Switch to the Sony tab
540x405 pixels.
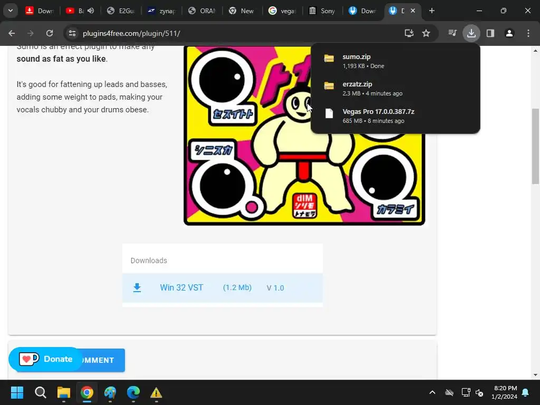click(323, 11)
